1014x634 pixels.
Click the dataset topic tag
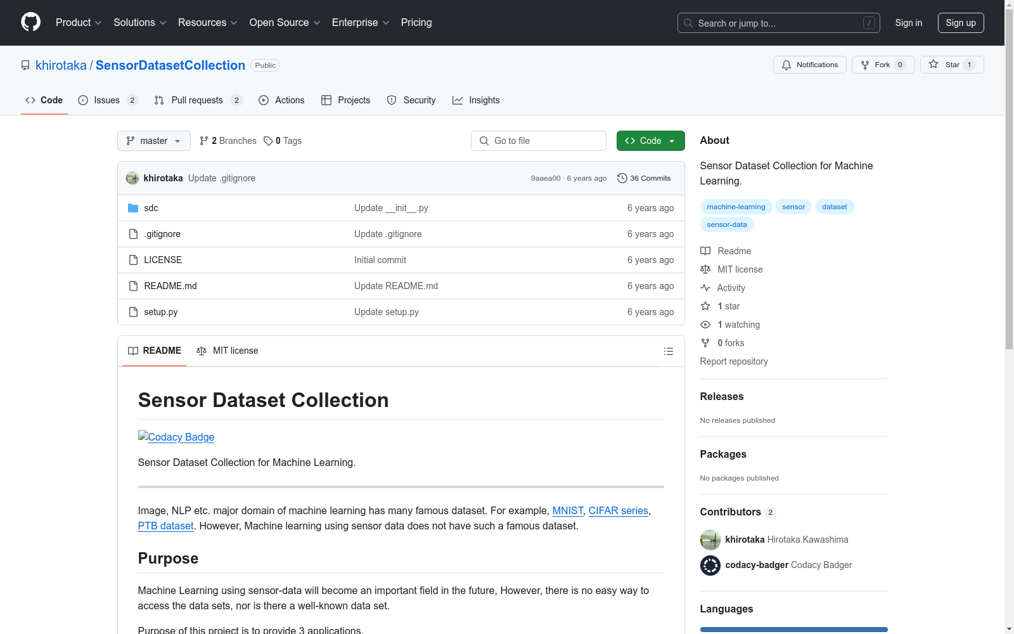(834, 207)
